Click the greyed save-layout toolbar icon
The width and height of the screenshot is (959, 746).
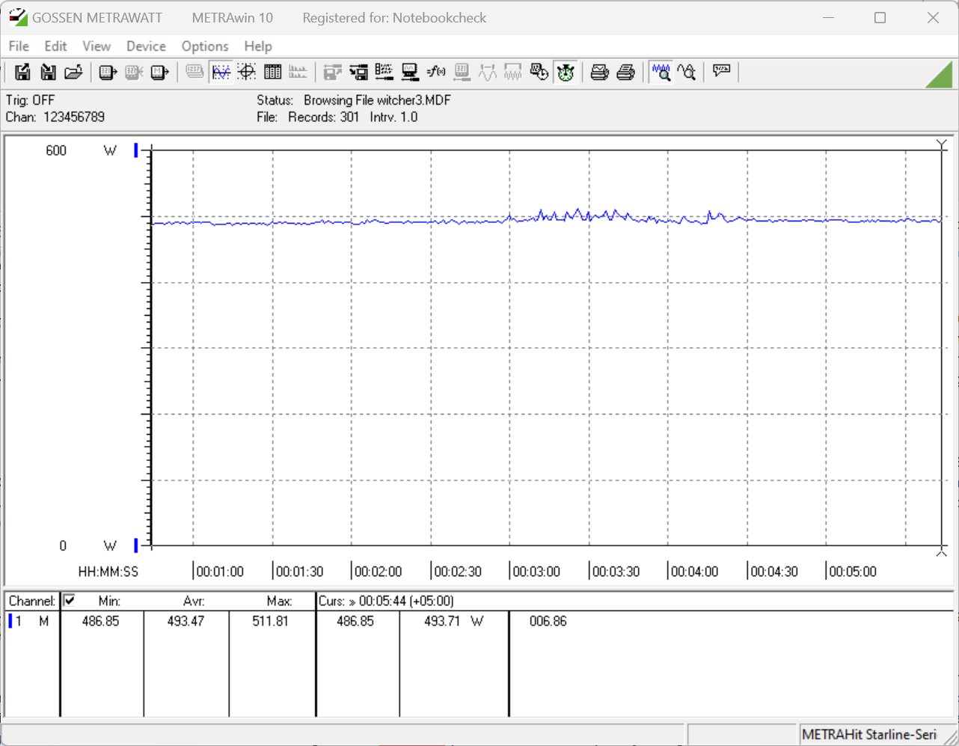[x=333, y=72]
